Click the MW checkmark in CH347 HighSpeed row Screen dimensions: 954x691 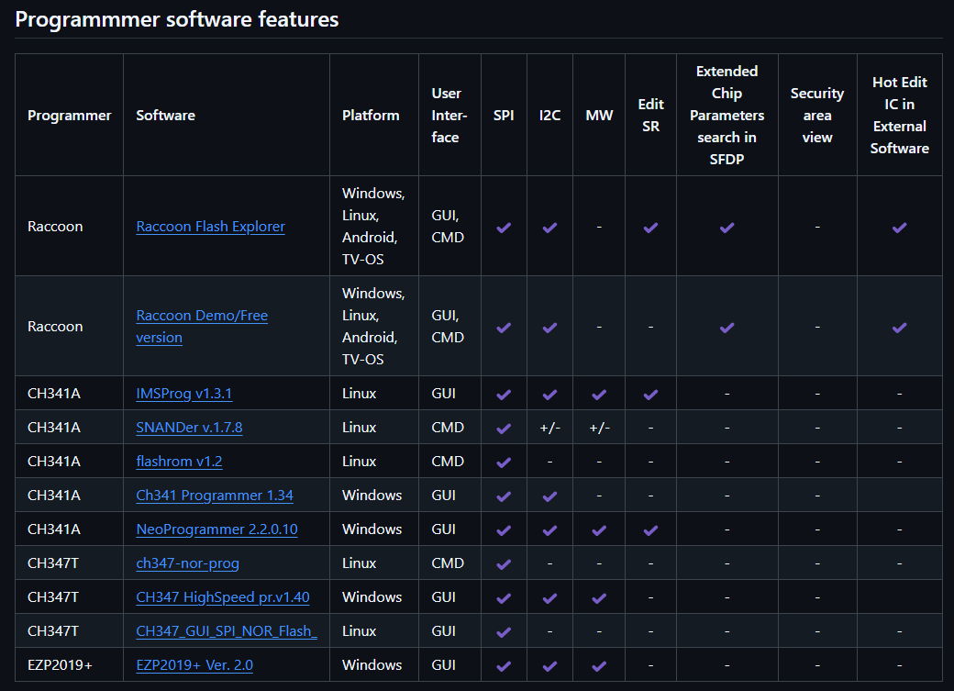(x=599, y=598)
